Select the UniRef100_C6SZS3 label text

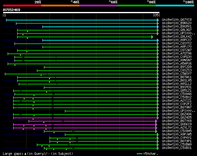[177, 70]
